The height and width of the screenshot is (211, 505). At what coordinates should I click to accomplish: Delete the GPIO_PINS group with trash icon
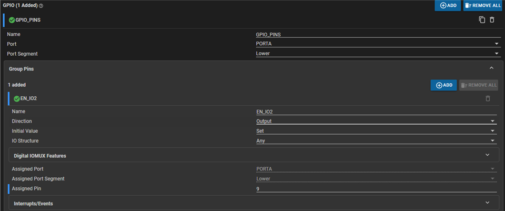click(x=492, y=19)
